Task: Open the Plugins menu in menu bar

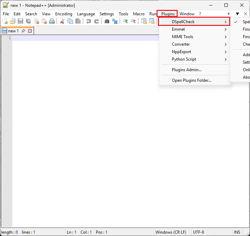Action: coord(167,14)
